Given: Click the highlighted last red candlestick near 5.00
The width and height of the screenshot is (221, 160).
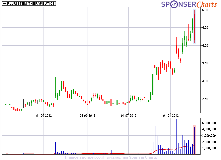Looking at the screenshot, I should [194, 27].
